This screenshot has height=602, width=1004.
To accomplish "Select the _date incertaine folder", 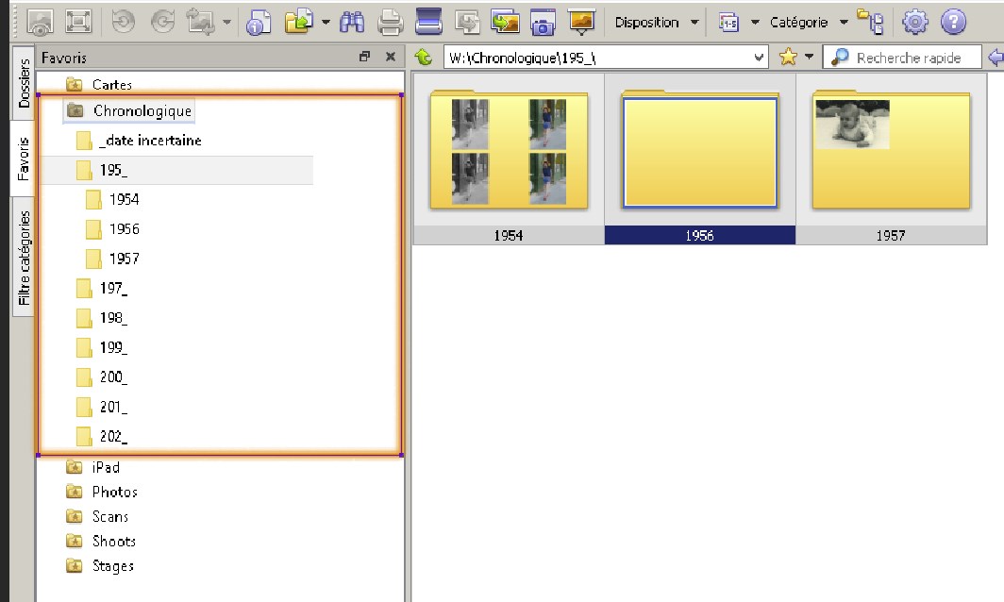I will (x=150, y=141).
